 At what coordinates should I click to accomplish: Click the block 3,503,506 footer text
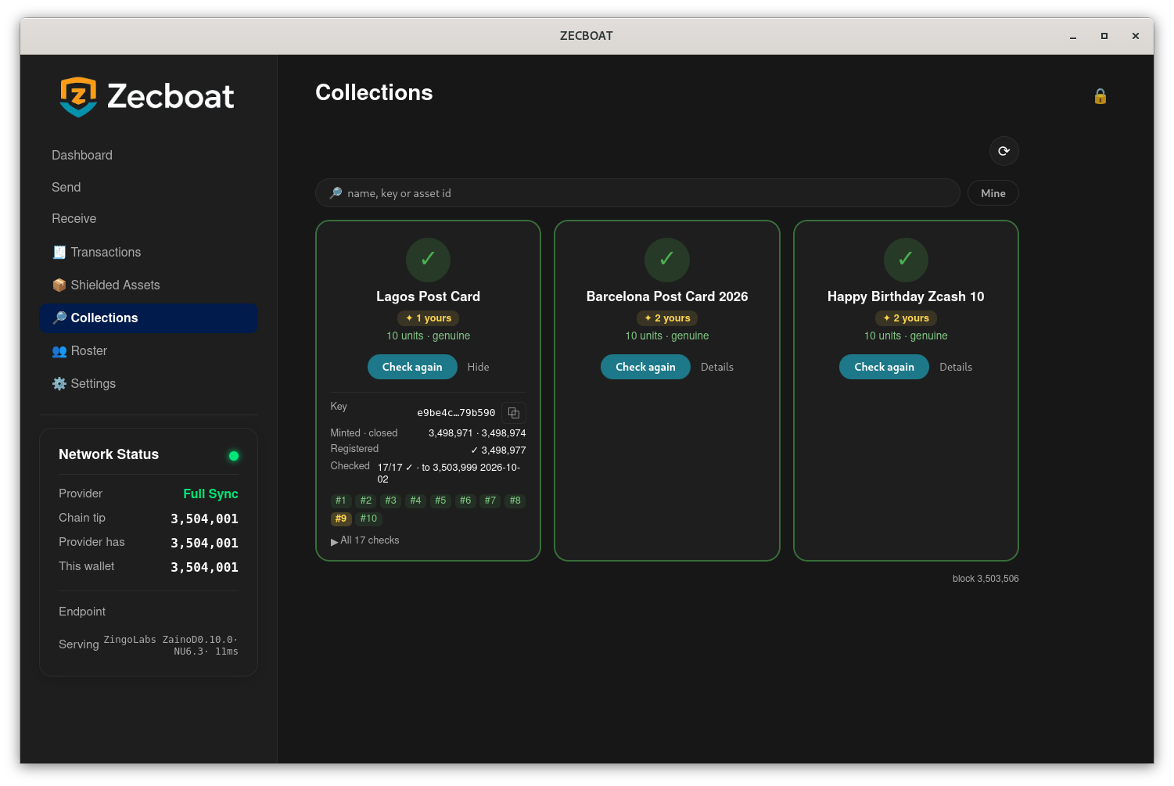pos(986,579)
